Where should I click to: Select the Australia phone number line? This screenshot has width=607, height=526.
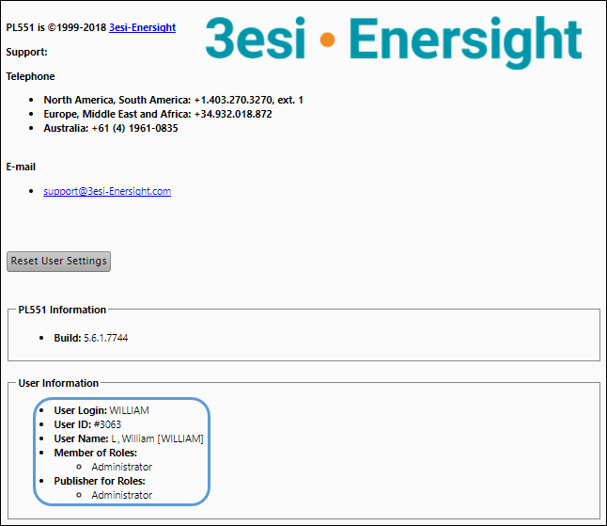coord(110,128)
